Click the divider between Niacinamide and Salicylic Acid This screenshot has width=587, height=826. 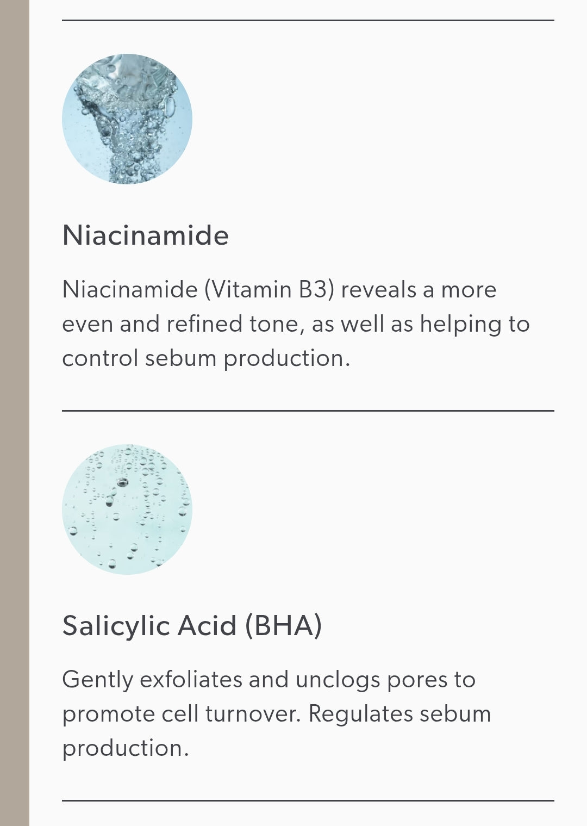pyautogui.click(x=308, y=411)
